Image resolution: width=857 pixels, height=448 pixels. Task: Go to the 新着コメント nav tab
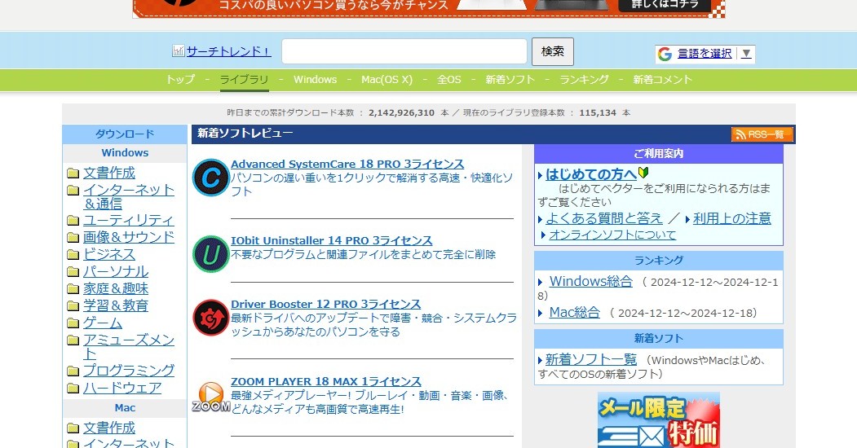(x=662, y=80)
